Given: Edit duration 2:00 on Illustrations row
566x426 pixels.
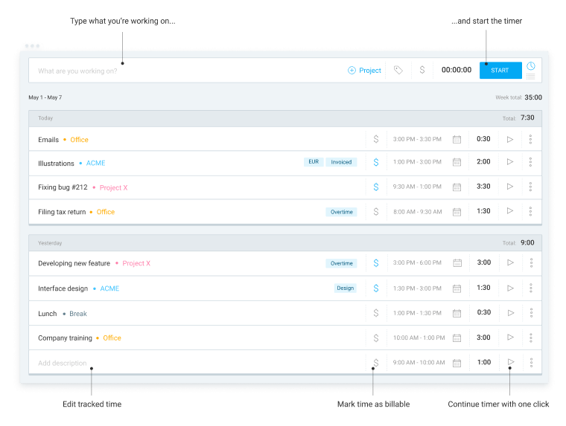Looking at the screenshot, I should click(x=483, y=161).
